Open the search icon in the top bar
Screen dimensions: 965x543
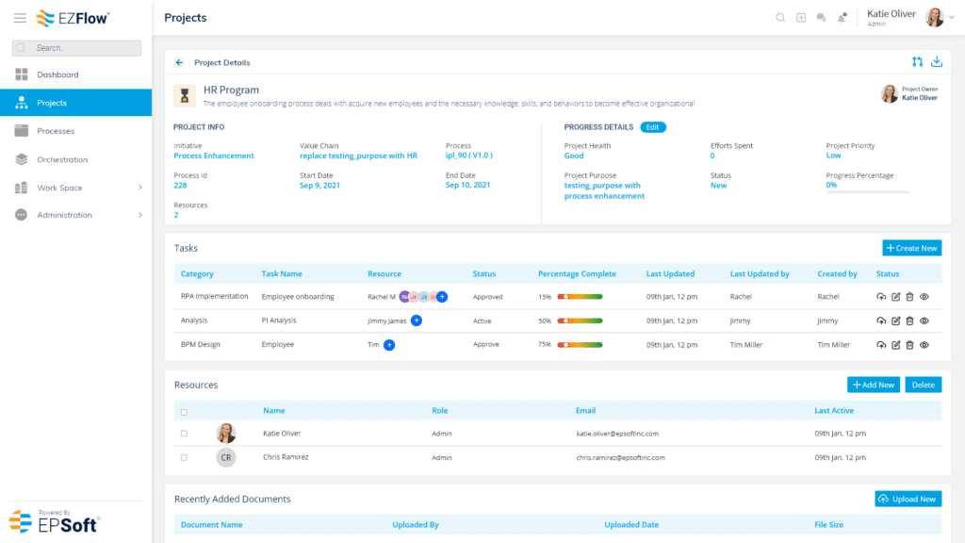click(x=780, y=17)
